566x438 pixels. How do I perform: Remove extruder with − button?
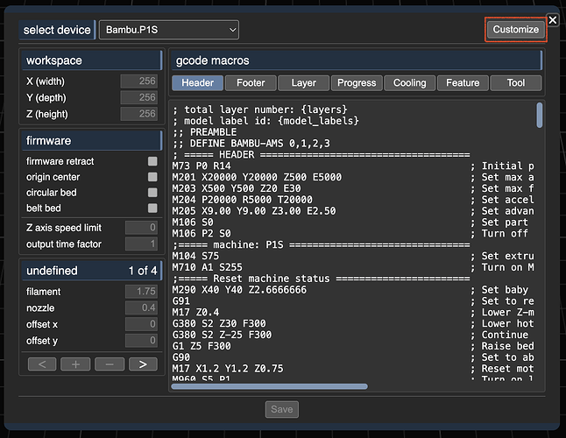(108, 364)
